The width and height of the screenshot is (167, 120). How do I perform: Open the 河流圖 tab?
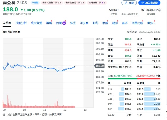(84, 23)
